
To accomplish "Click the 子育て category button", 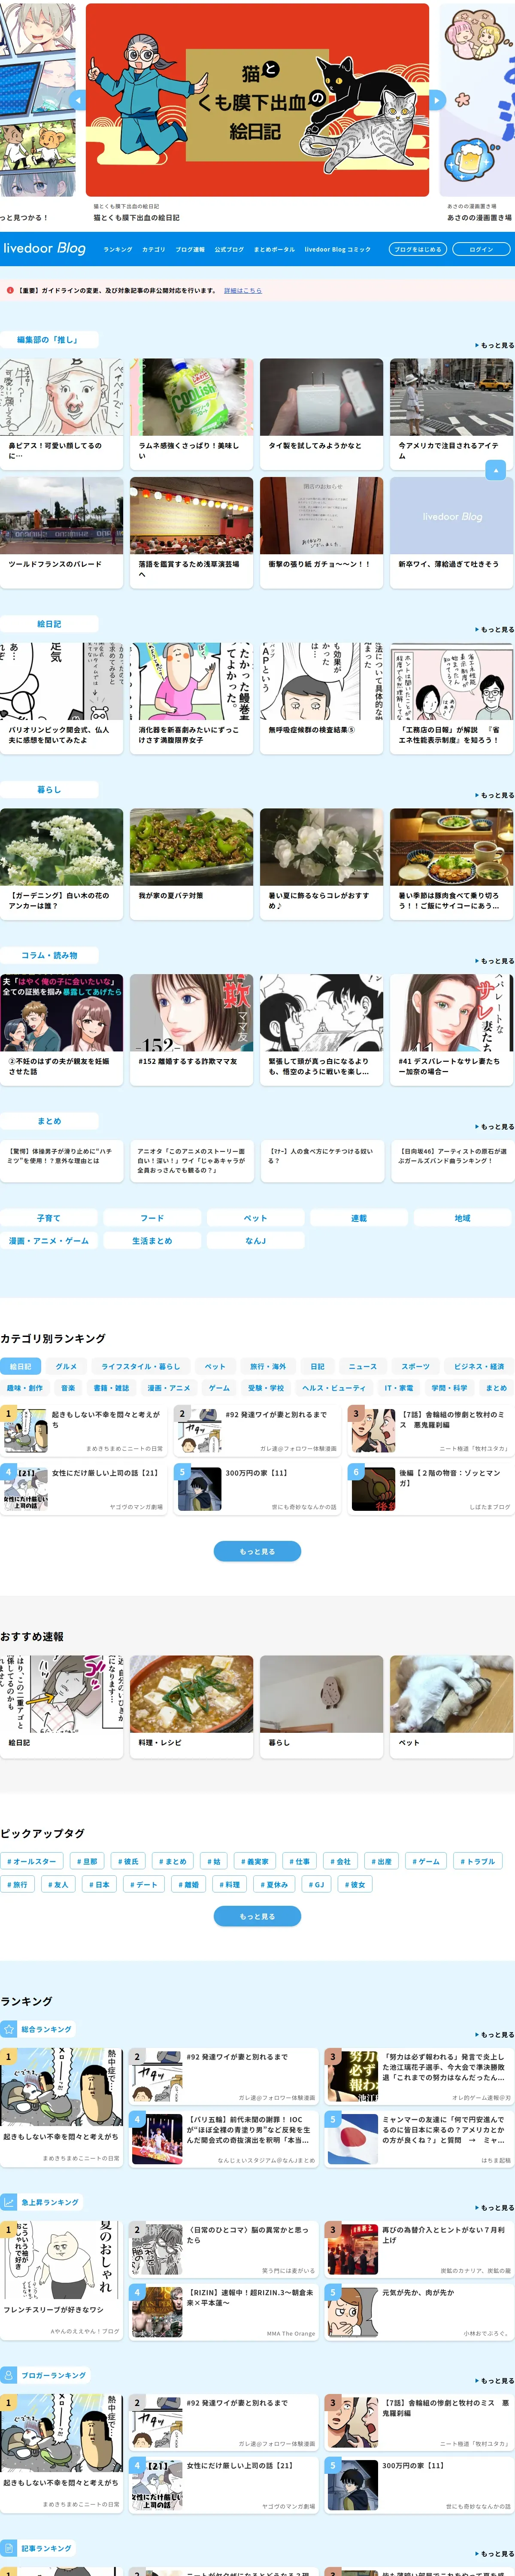I will click(x=49, y=1218).
